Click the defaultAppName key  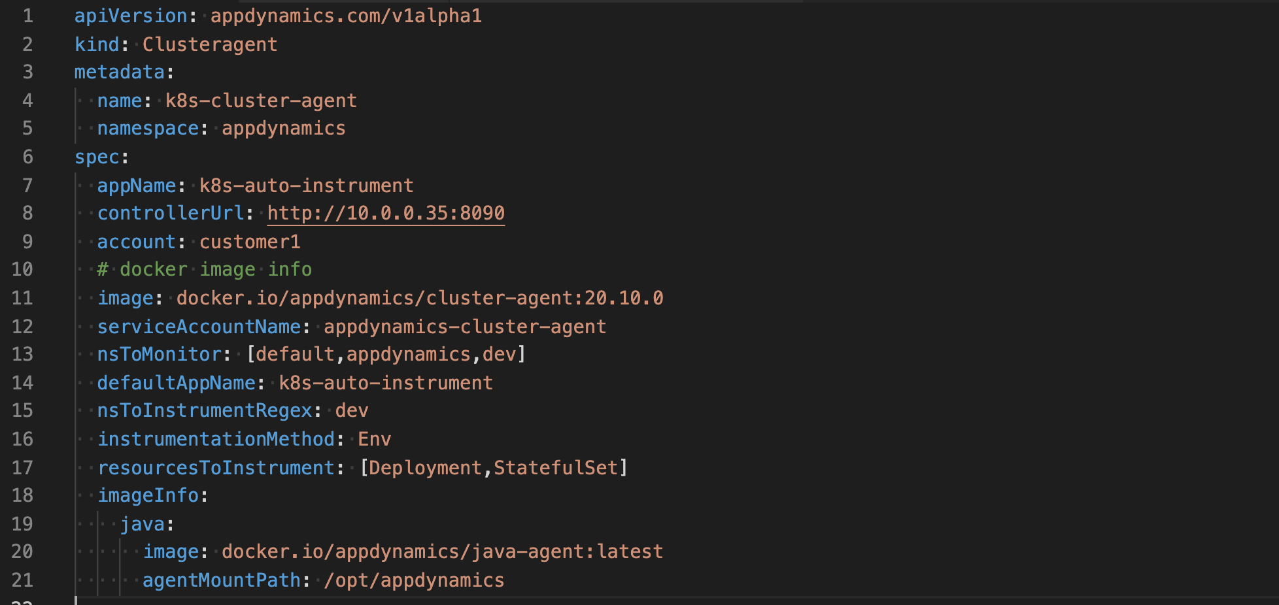[176, 383]
